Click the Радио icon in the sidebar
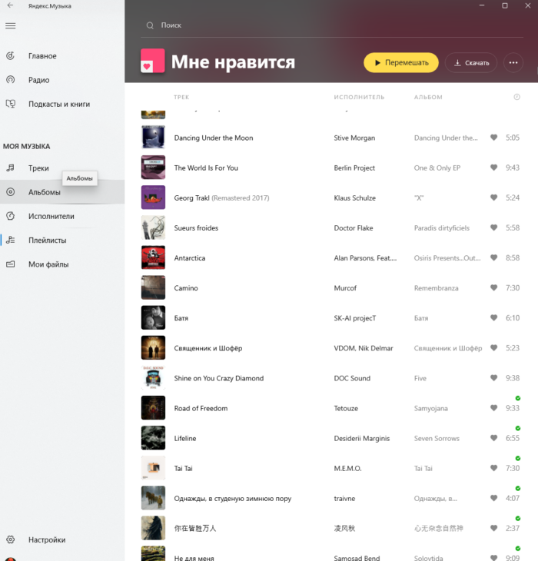The width and height of the screenshot is (538, 561). coord(10,80)
